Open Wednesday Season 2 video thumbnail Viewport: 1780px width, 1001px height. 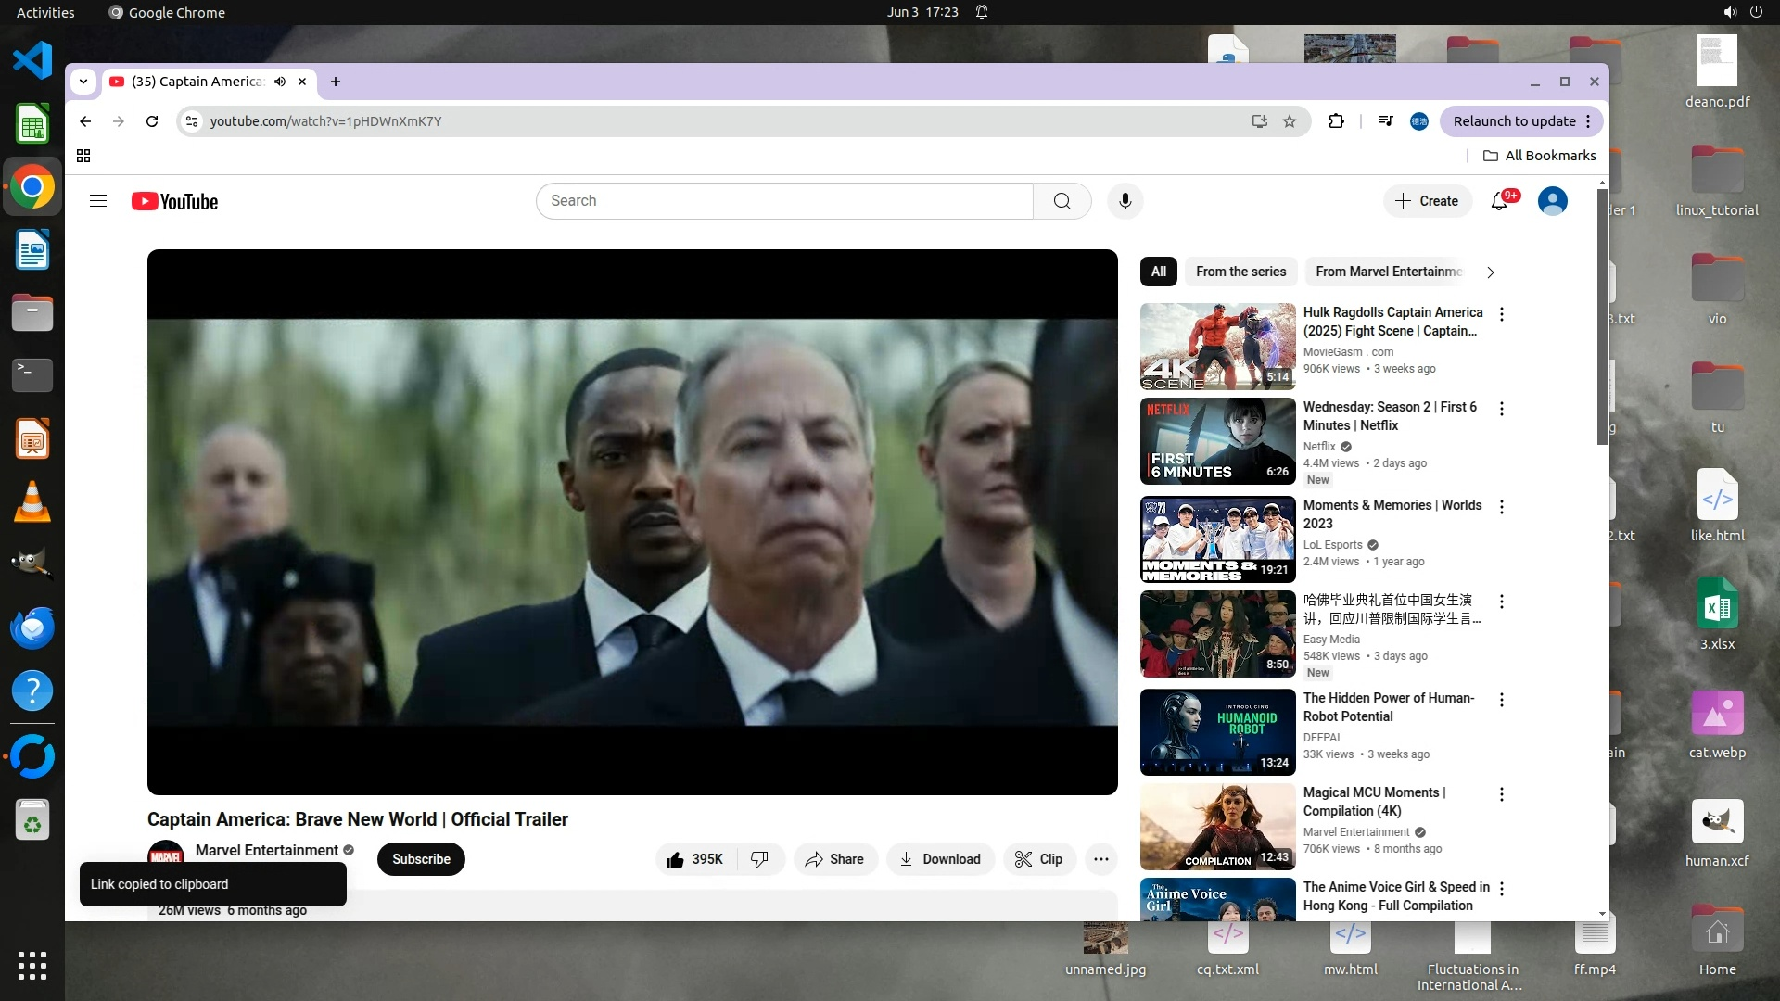pos(1217,441)
